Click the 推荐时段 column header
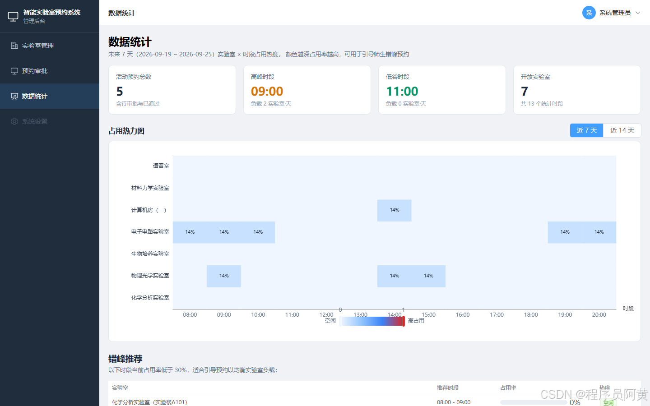This screenshot has width=650, height=406. click(x=448, y=388)
